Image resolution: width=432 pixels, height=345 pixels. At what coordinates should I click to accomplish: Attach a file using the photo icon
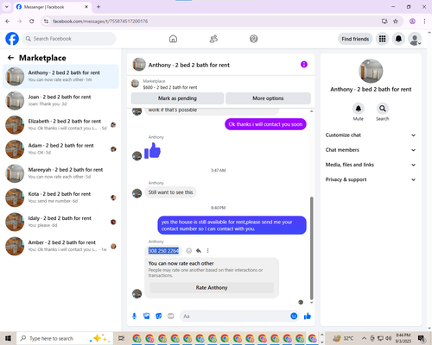(147, 317)
